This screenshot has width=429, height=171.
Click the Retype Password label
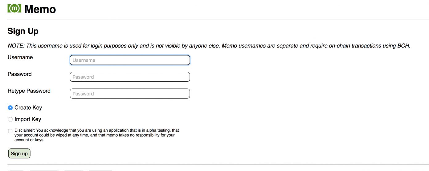click(29, 91)
